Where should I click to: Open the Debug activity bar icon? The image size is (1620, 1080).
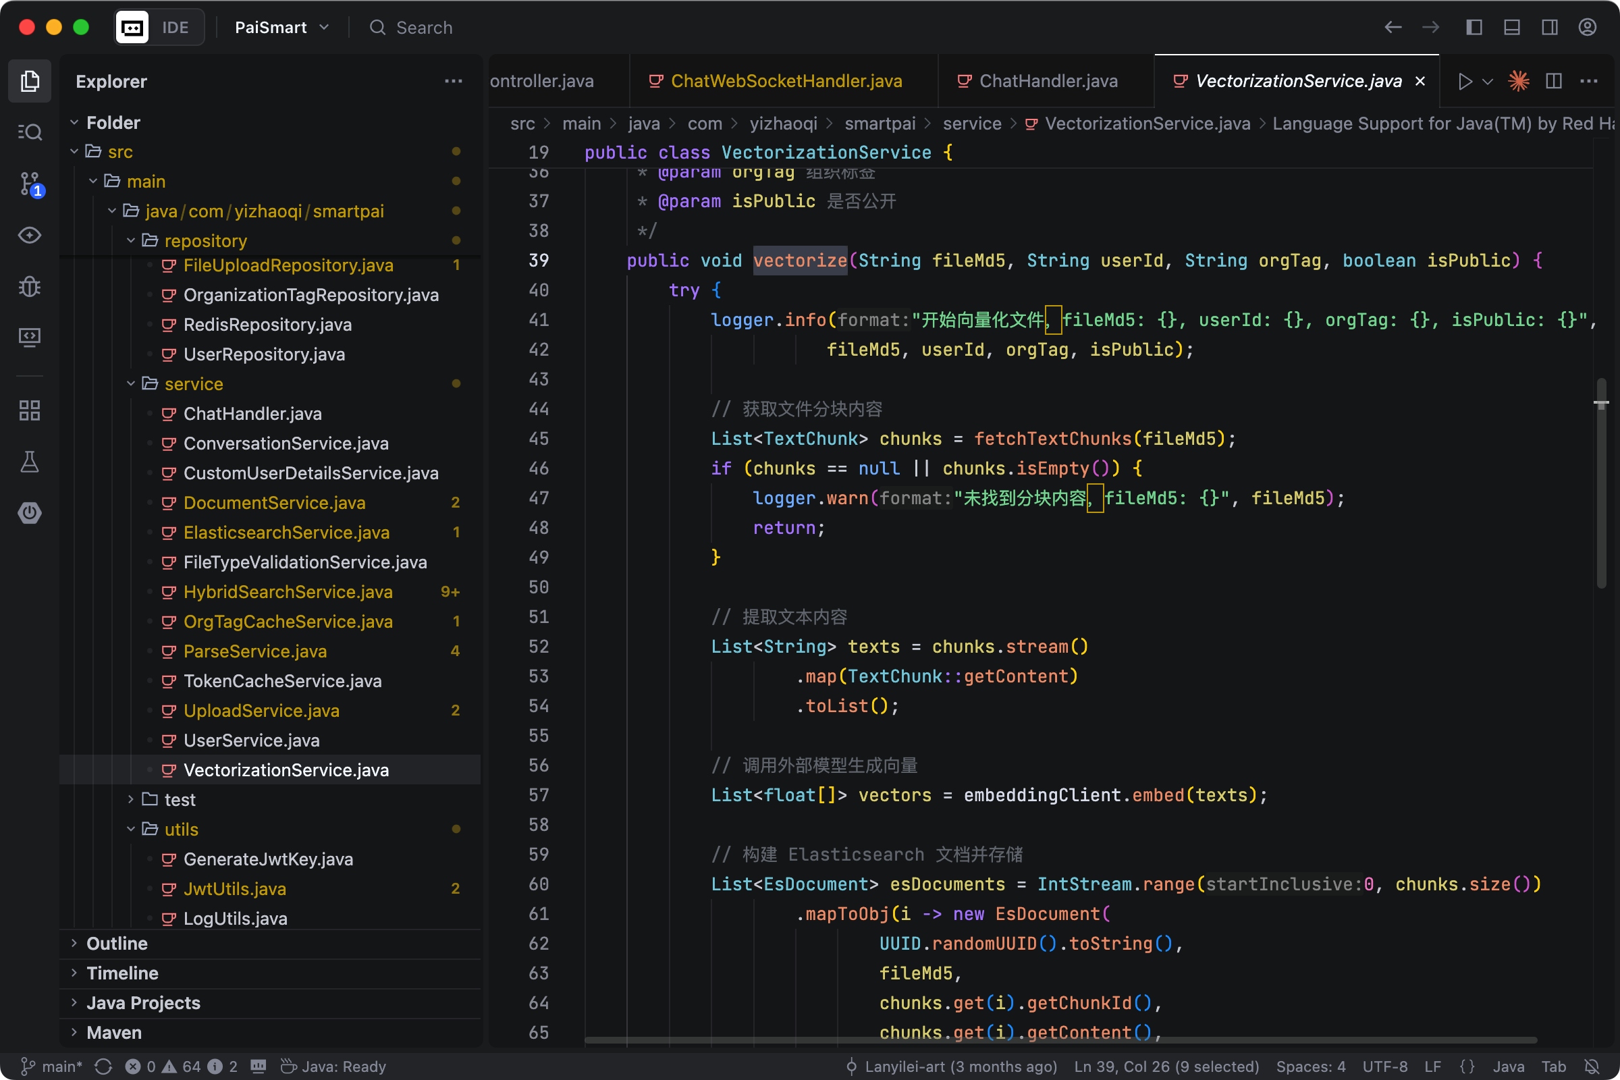(x=30, y=286)
